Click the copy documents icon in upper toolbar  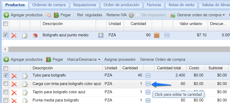tap(48, 15)
